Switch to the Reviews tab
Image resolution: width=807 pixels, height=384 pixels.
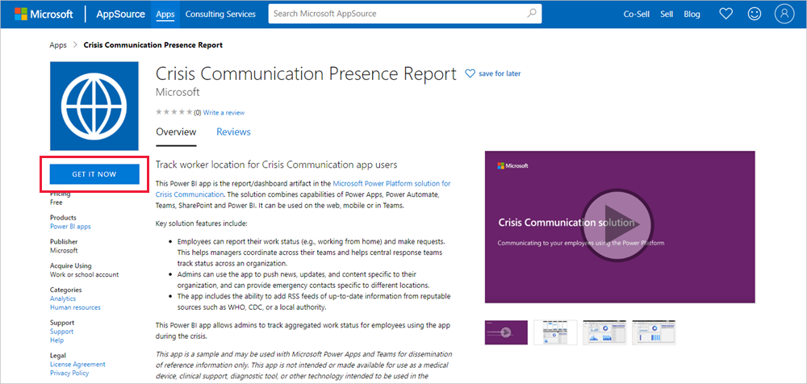[234, 132]
